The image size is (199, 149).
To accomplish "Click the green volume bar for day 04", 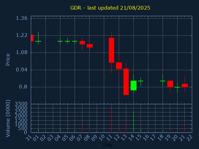I will click(60, 131).
